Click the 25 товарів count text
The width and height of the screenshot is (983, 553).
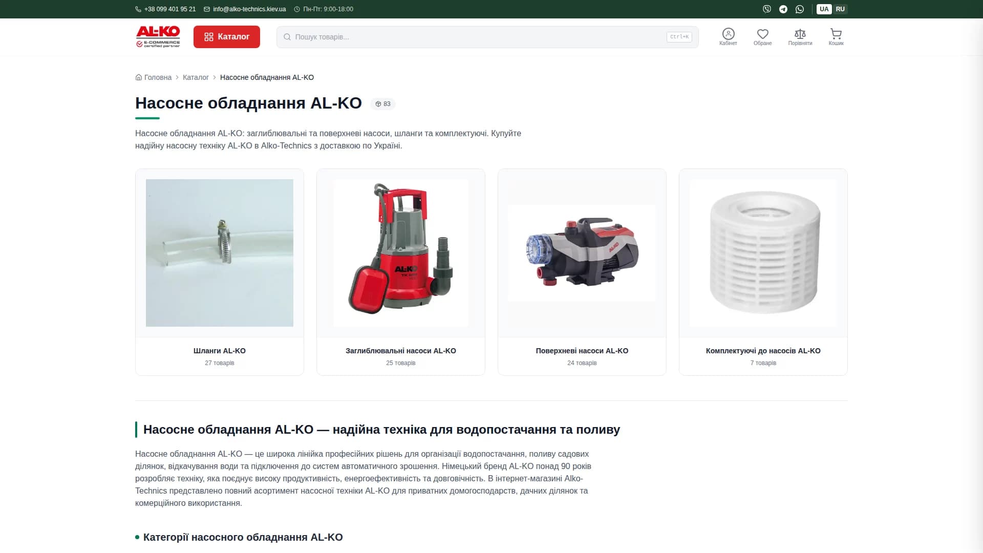pos(401,363)
